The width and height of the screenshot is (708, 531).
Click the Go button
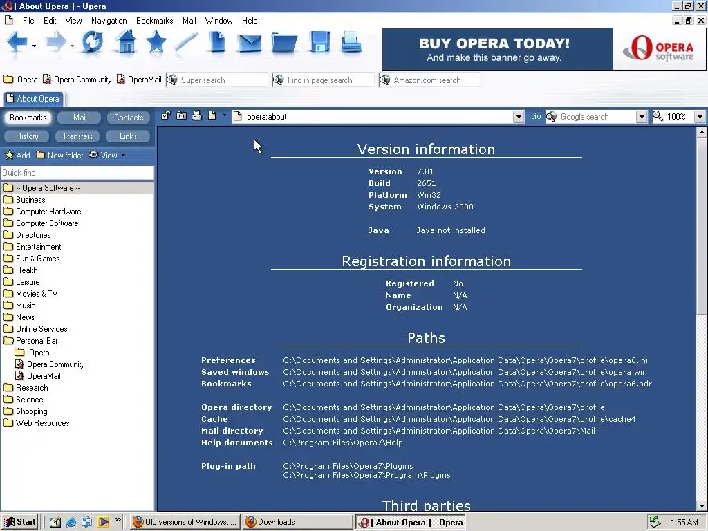[536, 116]
